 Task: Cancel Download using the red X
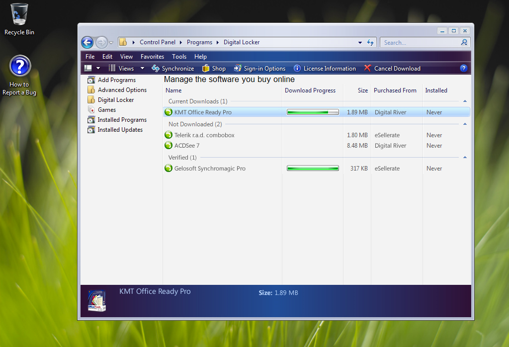(x=368, y=68)
